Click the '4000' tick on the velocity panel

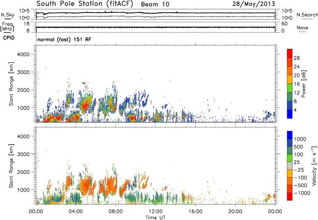(23, 136)
